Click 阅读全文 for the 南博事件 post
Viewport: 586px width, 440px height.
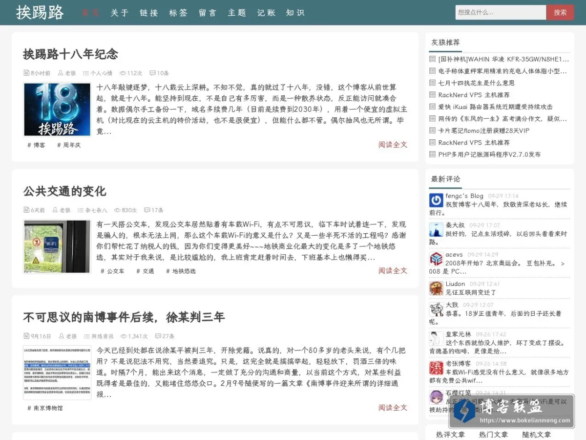393,408
